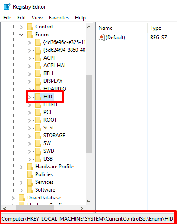Expand the USB key
The height and width of the screenshot is (224, 177).
click(30, 159)
